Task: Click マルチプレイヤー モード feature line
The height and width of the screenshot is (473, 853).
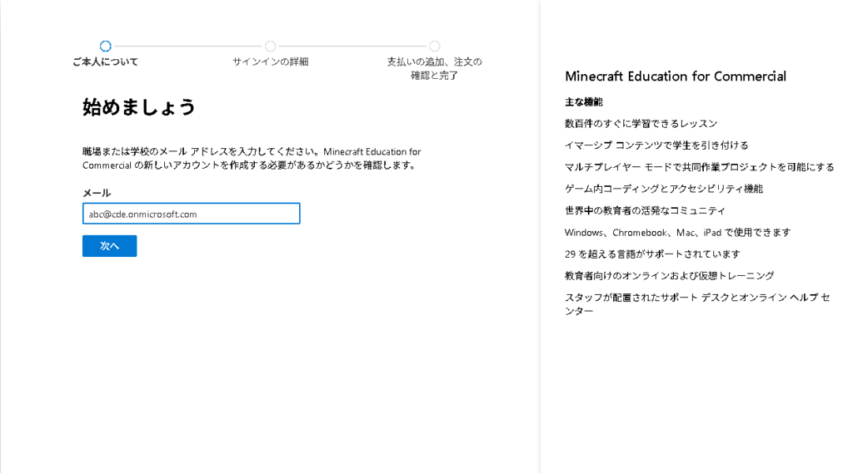Action: coord(699,167)
